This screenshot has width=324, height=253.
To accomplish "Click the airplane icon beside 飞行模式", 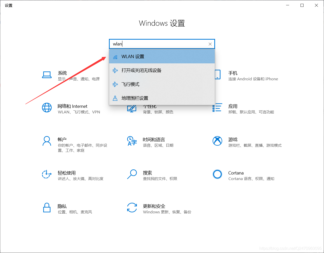I will (115, 84).
